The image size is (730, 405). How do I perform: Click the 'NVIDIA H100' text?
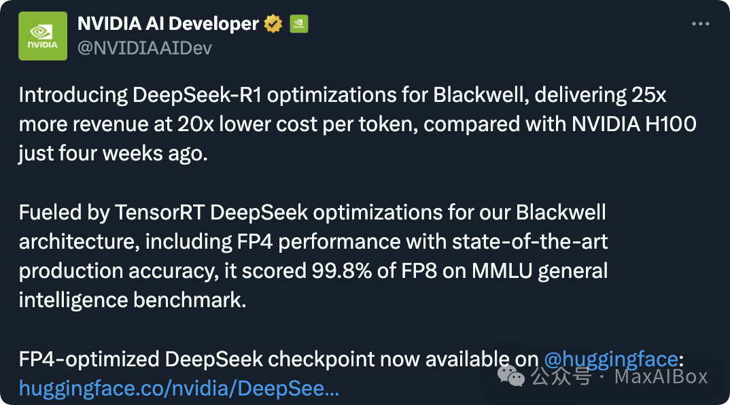pyautogui.click(x=634, y=124)
